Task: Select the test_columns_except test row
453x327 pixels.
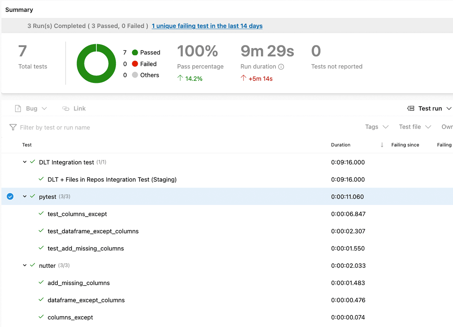Action: [x=77, y=214]
